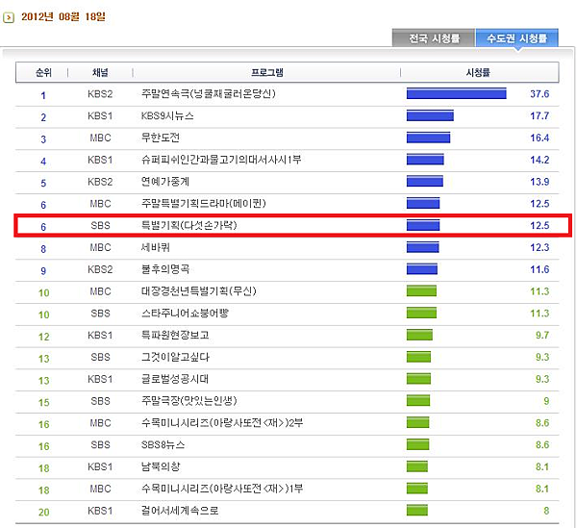
Task: Click the 특파원현장보고 program name
Action: (x=175, y=335)
